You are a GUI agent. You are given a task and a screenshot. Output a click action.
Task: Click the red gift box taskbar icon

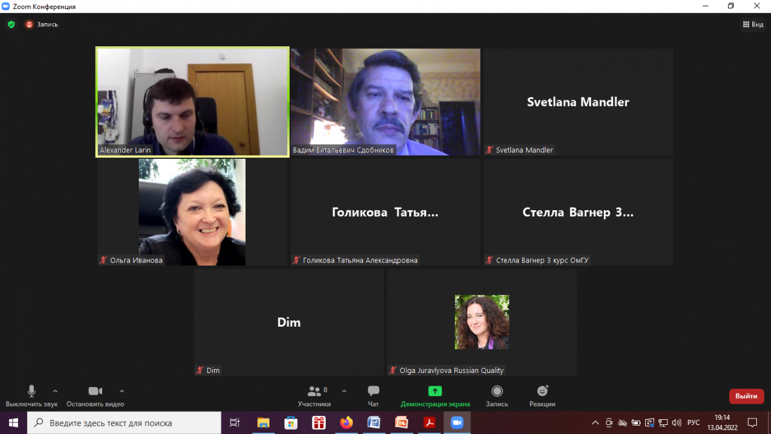319,423
